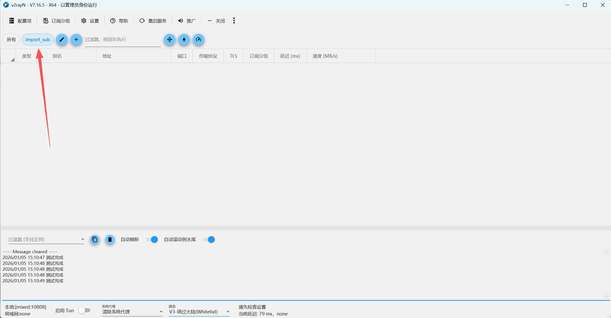Open the 路由 routing dropdown
Screen dimensions: 611x318
(x=199, y=312)
